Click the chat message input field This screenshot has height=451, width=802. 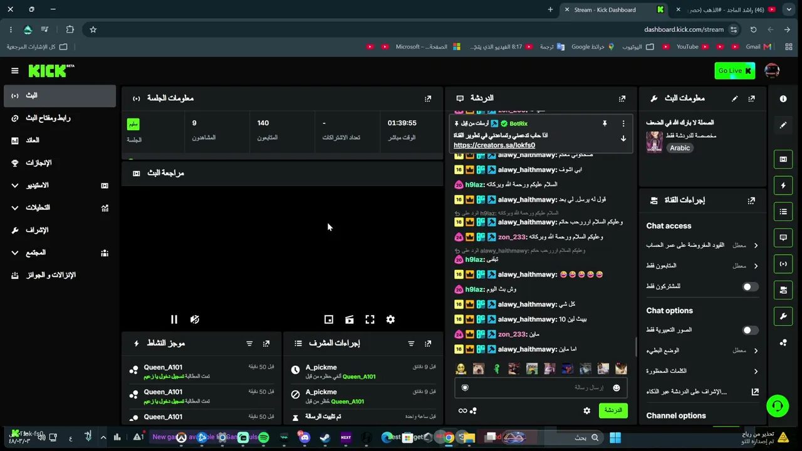[x=542, y=388]
